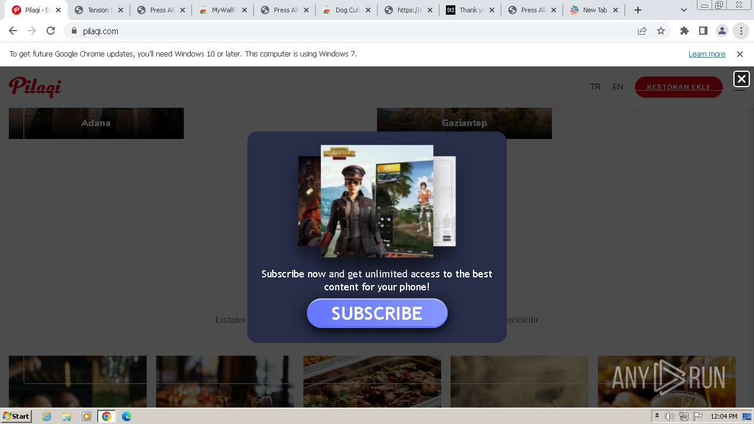
Task: Open the grilled food photo card
Action: [372, 381]
